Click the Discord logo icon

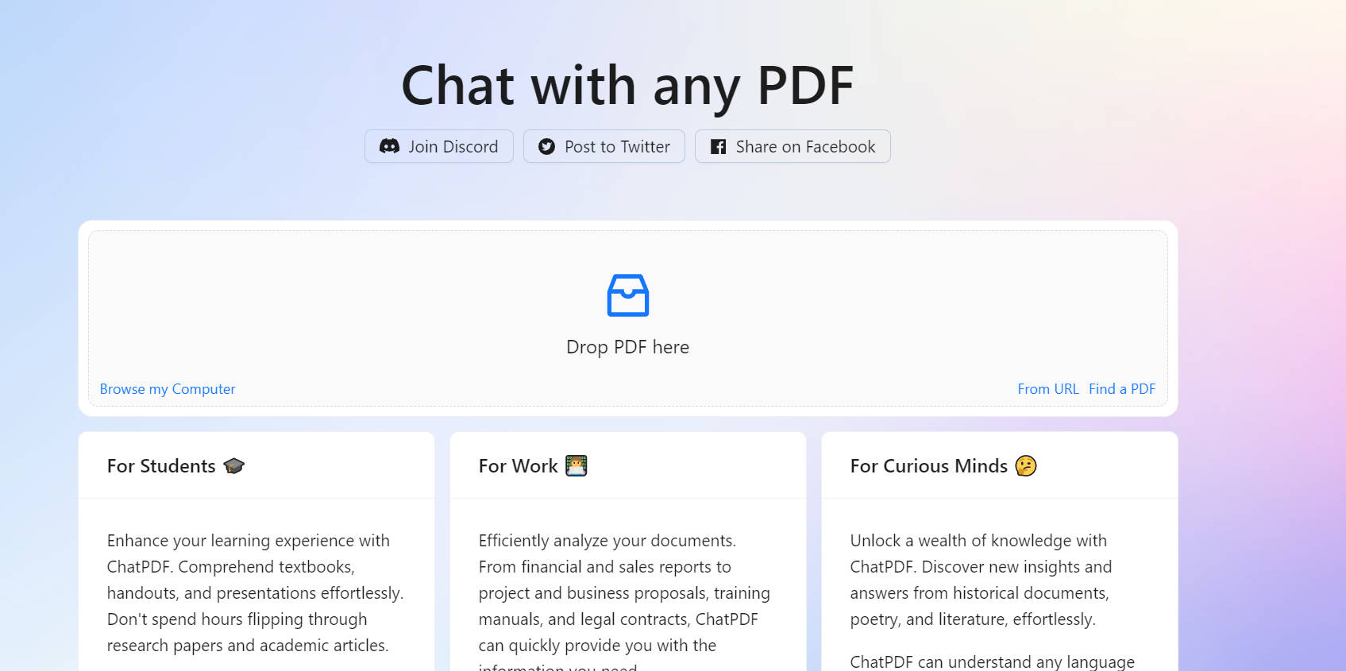pos(389,147)
